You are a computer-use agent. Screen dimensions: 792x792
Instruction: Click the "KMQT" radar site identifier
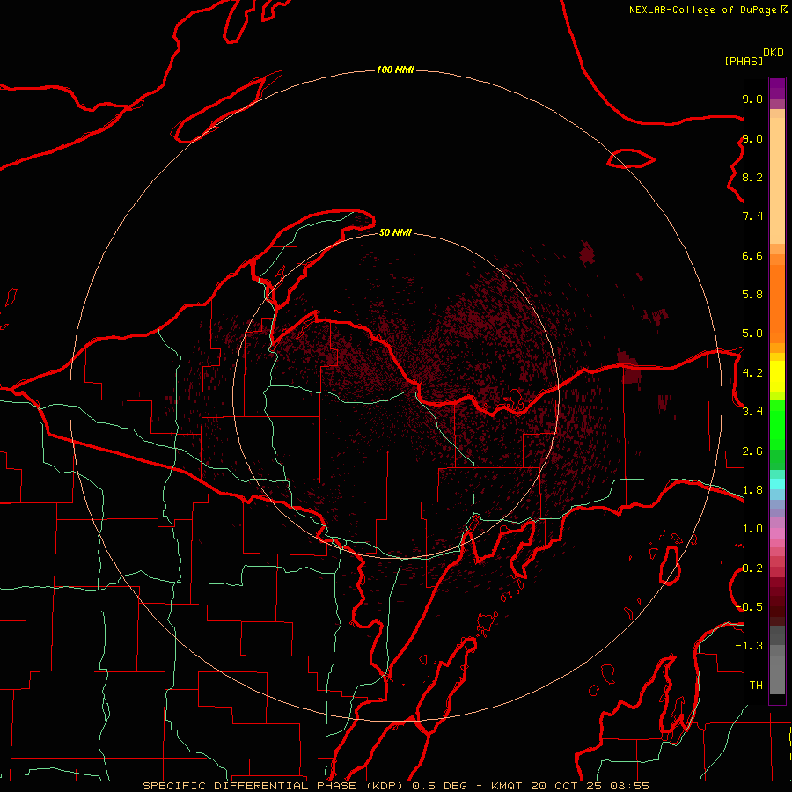coord(506,786)
